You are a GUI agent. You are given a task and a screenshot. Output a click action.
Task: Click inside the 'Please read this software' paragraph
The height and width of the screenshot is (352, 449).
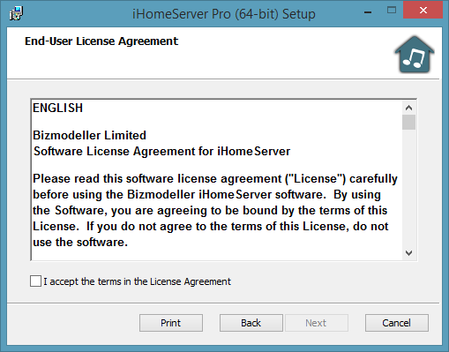coord(215,210)
